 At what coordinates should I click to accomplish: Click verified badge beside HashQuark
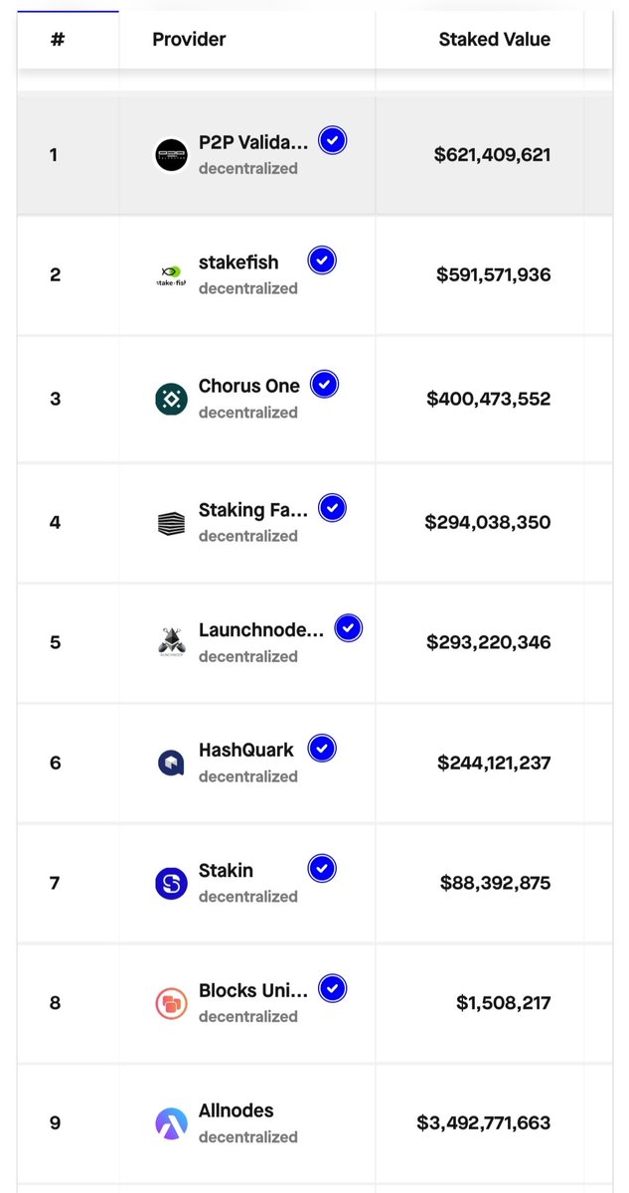(x=322, y=748)
